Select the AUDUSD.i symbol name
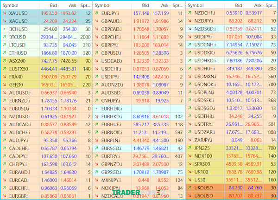 (x=19, y=93)
